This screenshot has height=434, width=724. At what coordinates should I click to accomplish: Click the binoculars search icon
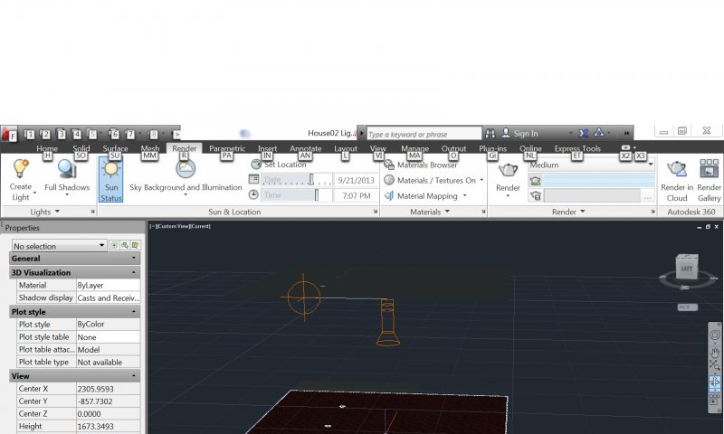point(490,133)
